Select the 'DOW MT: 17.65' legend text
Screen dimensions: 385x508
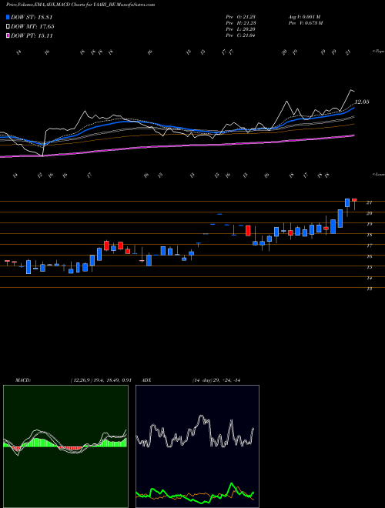pyautogui.click(x=32, y=27)
